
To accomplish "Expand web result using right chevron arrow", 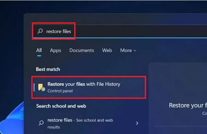I will coord(137,123).
